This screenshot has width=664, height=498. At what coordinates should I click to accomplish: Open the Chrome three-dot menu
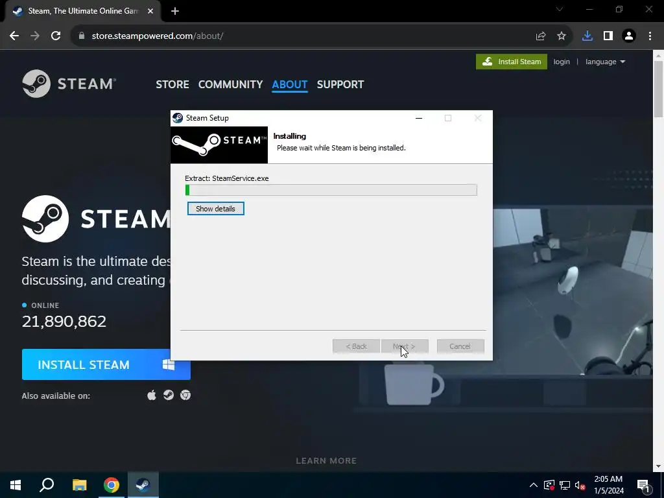click(x=650, y=36)
